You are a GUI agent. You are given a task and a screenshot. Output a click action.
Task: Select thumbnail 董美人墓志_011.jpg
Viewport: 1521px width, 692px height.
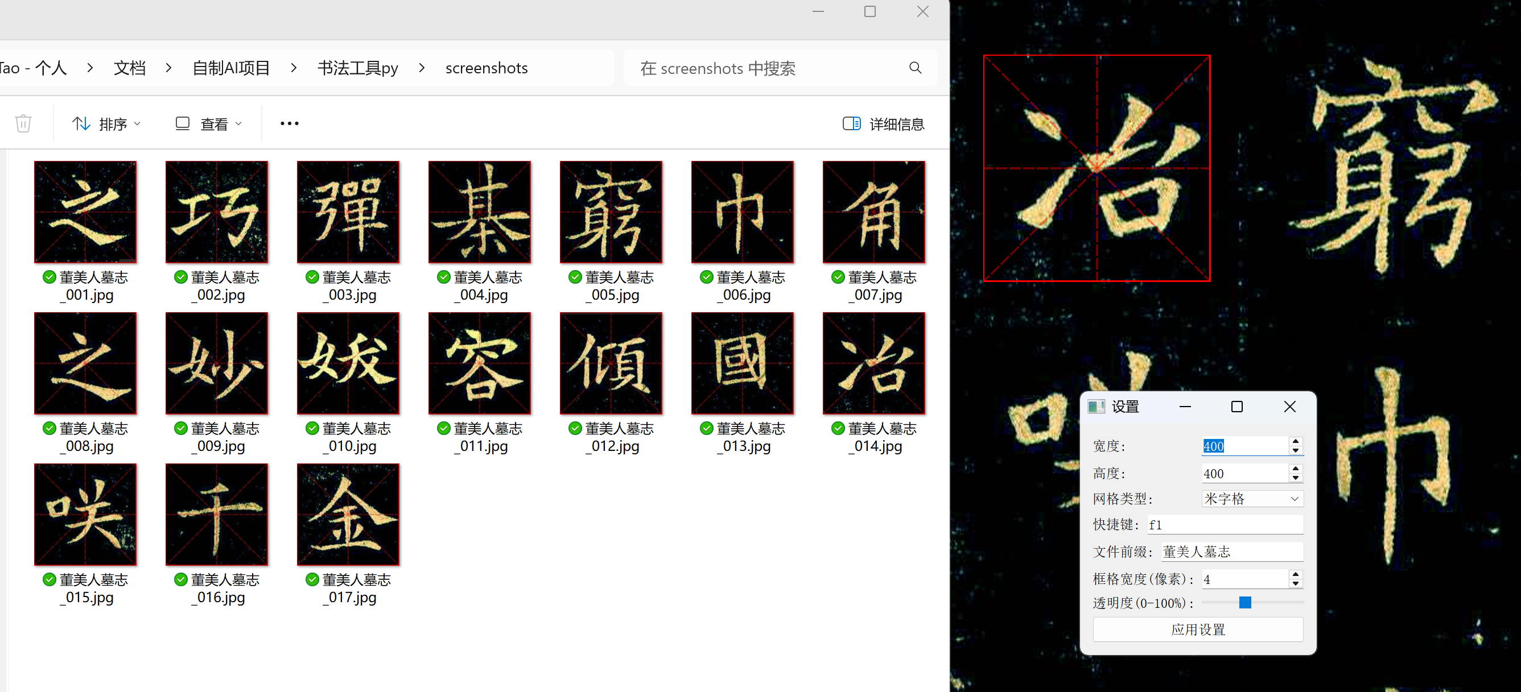click(479, 363)
